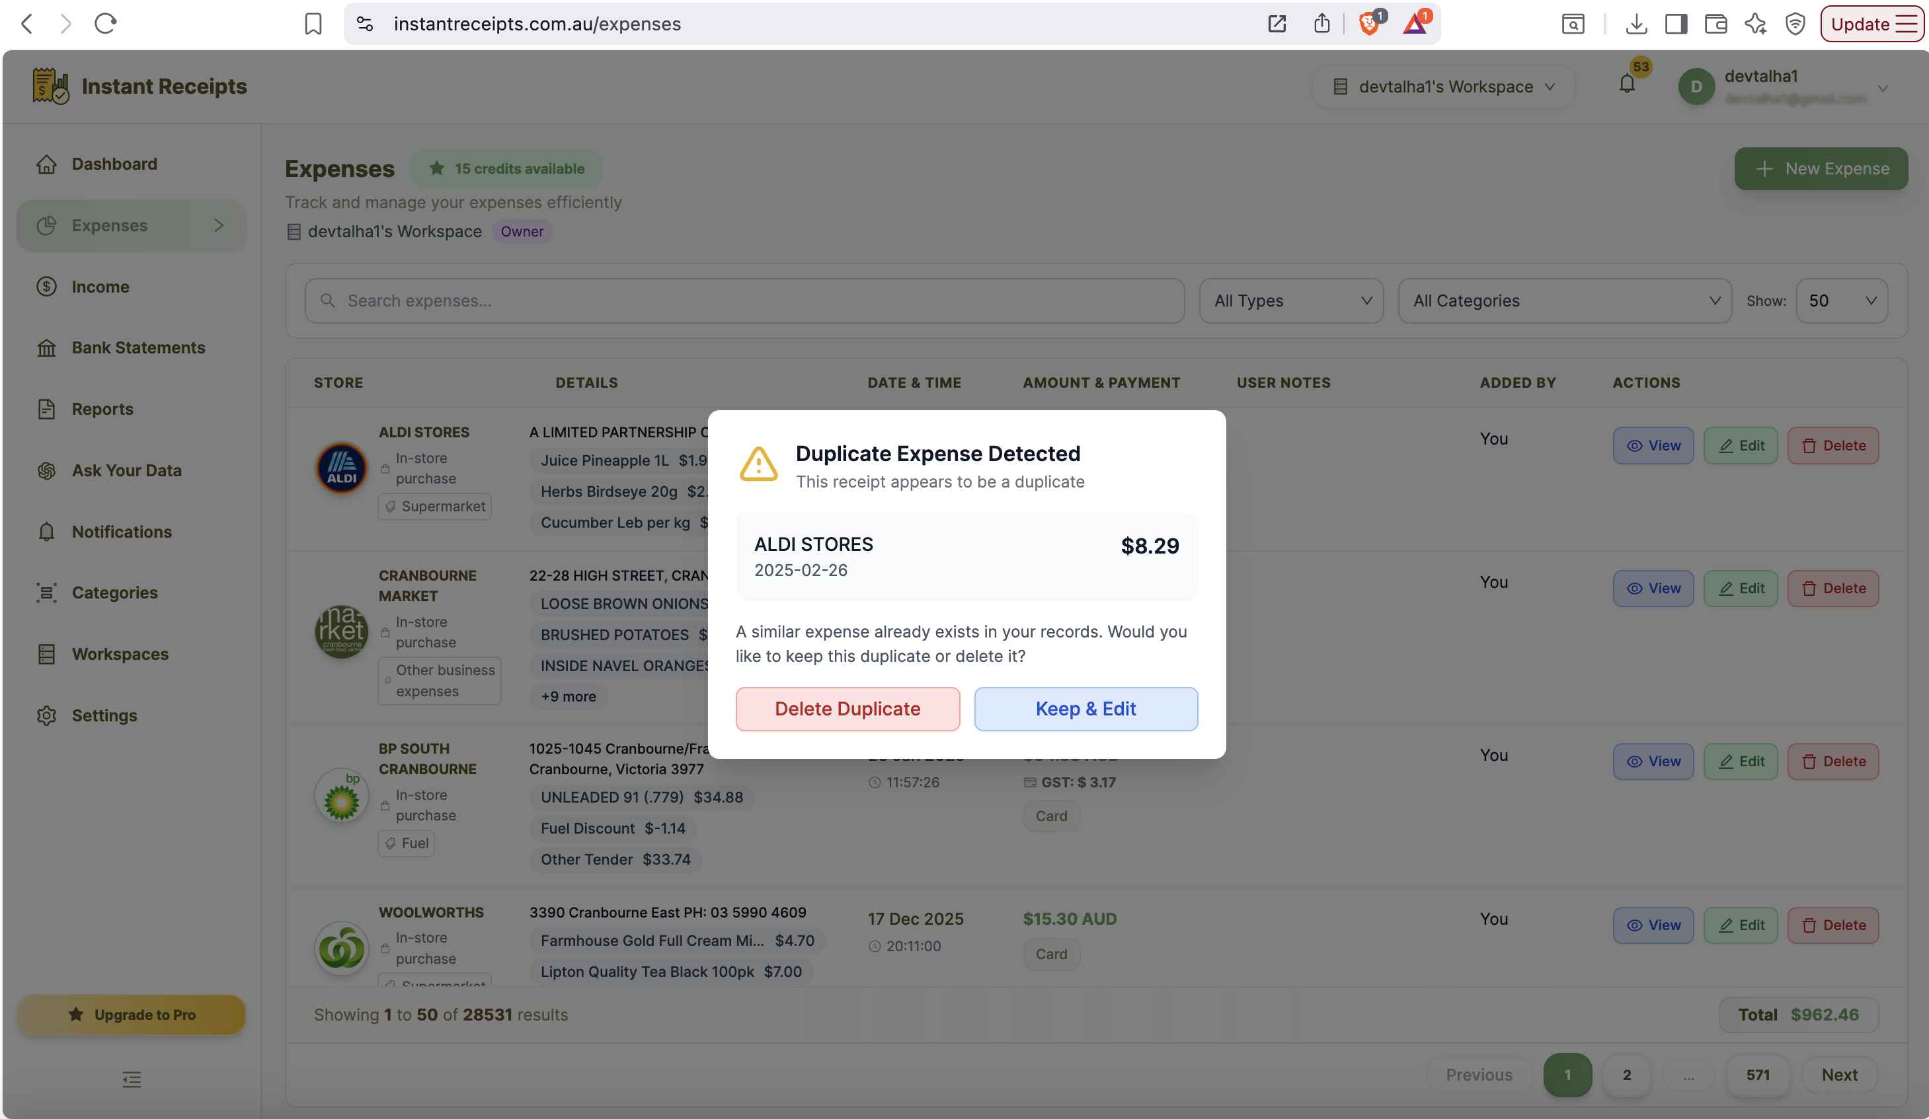
Task: Open devtalha1 account menu chevron
Action: click(1883, 88)
